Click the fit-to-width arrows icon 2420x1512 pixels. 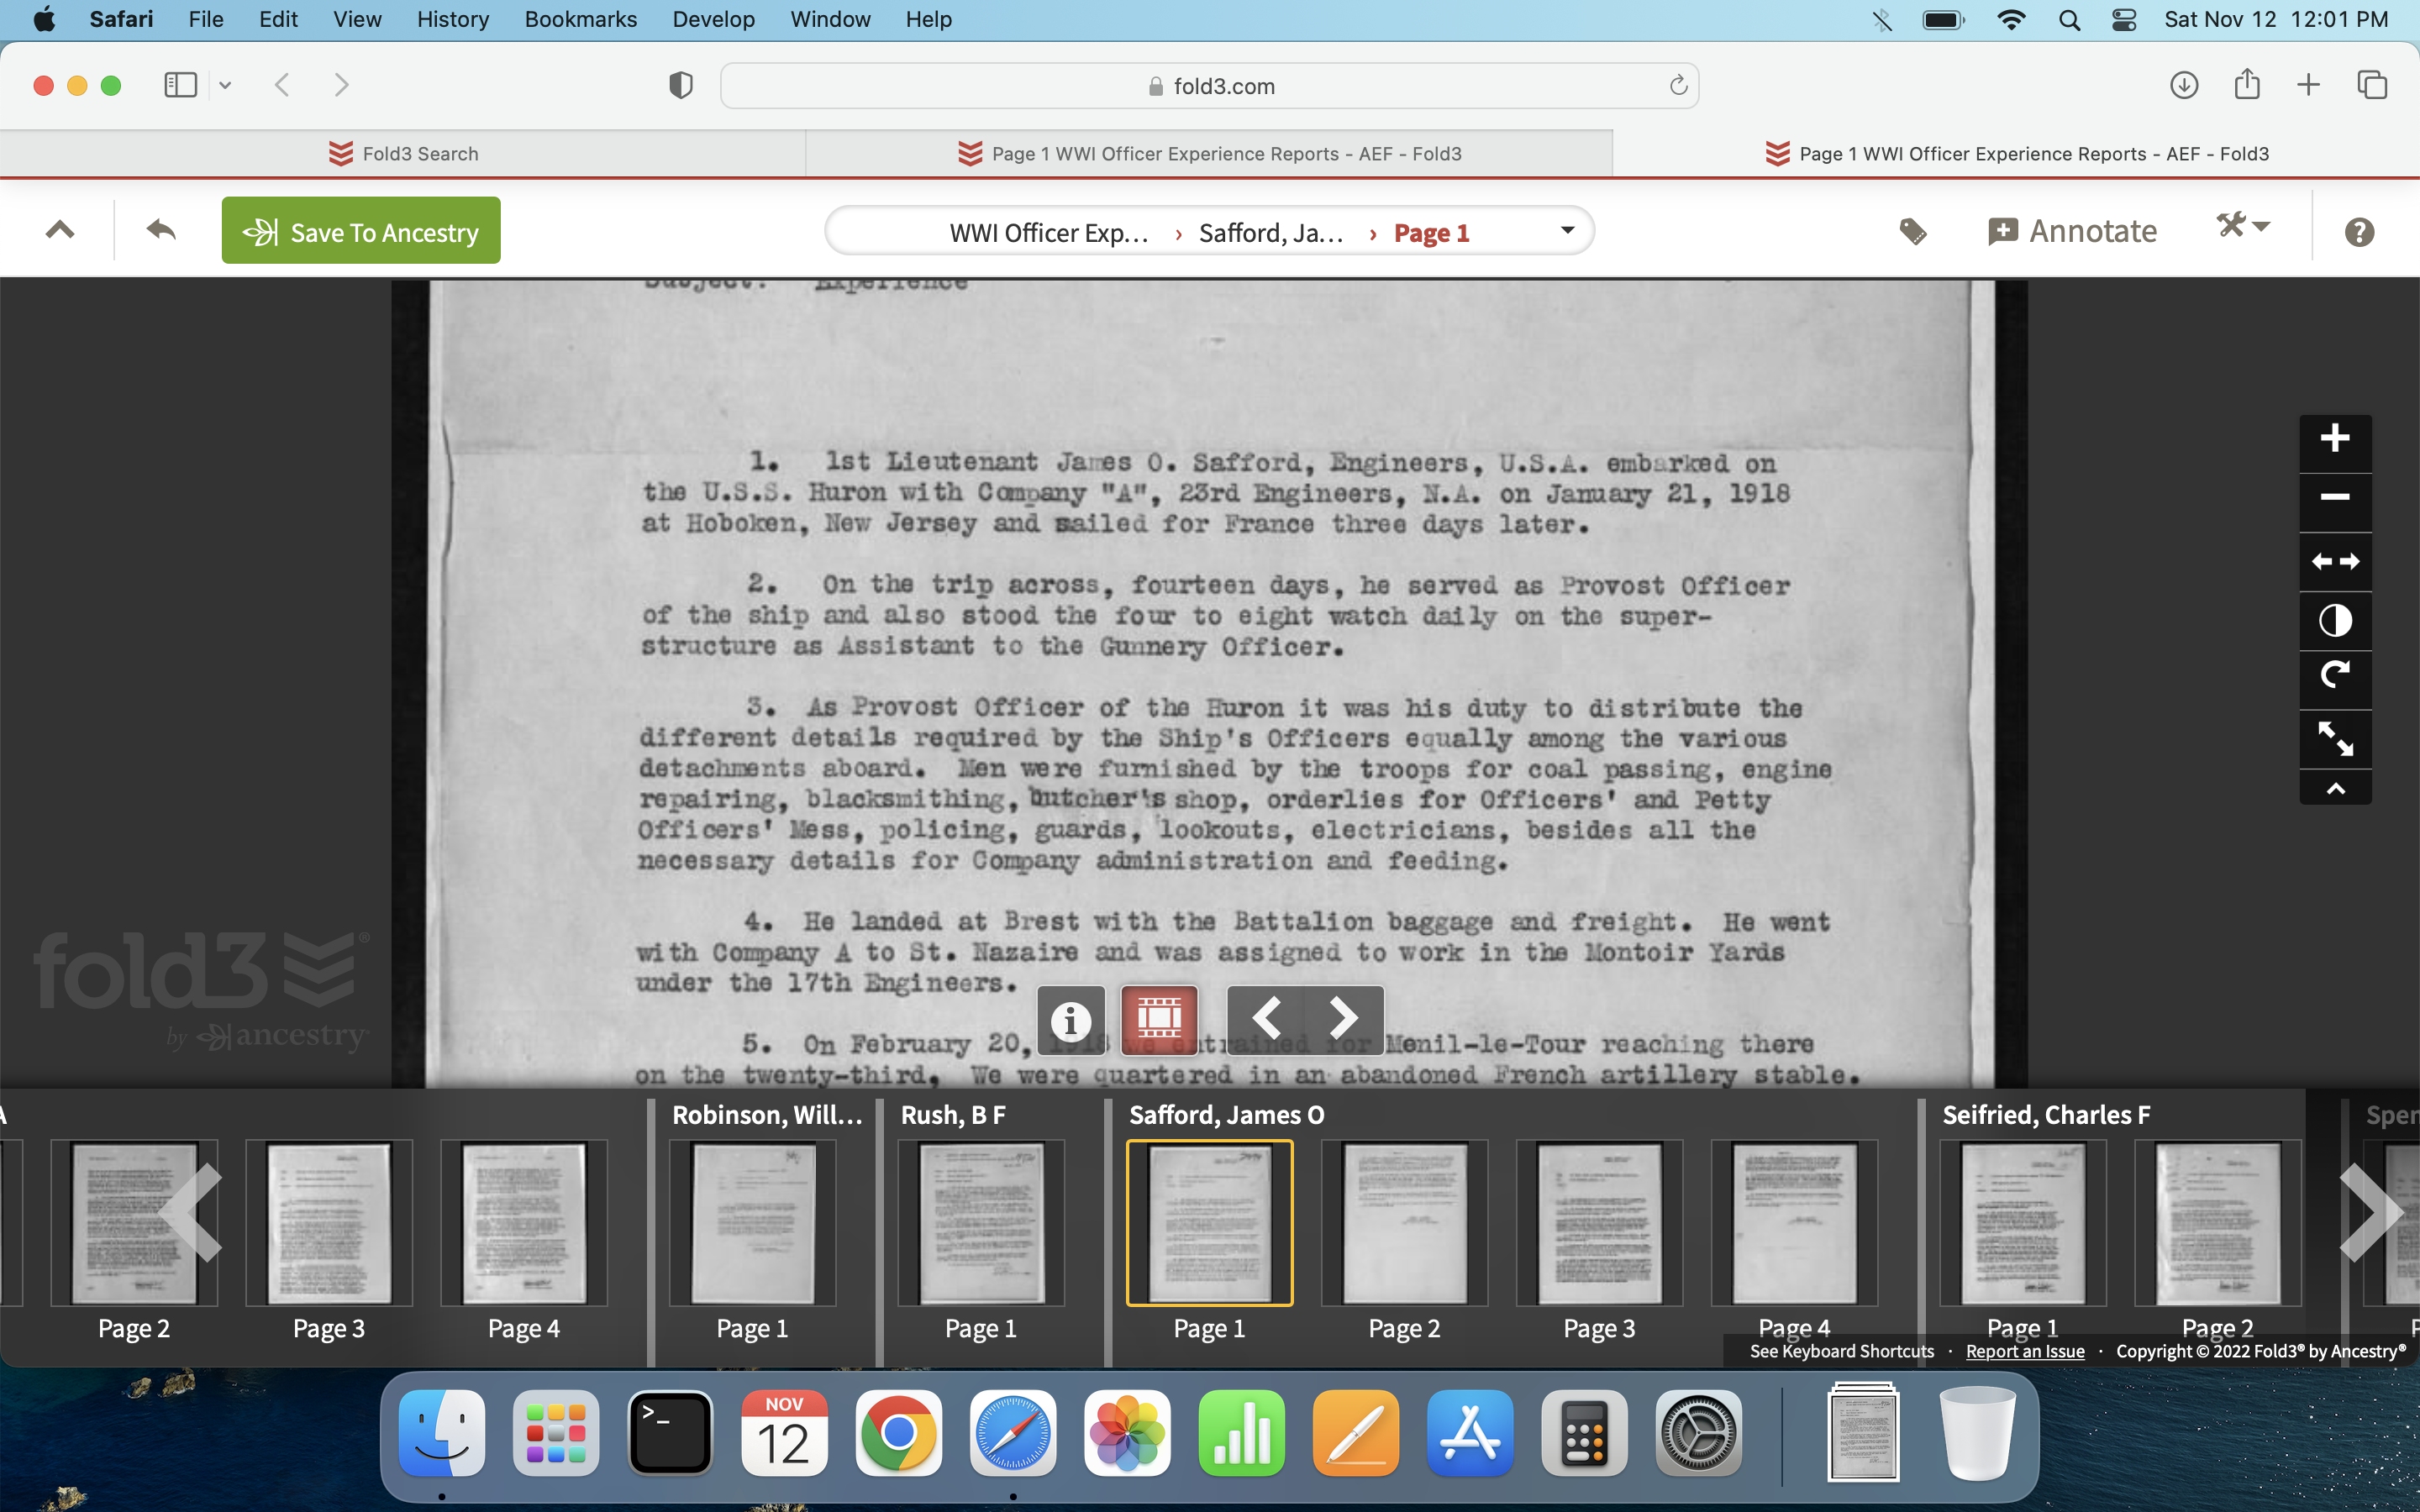(x=2334, y=562)
